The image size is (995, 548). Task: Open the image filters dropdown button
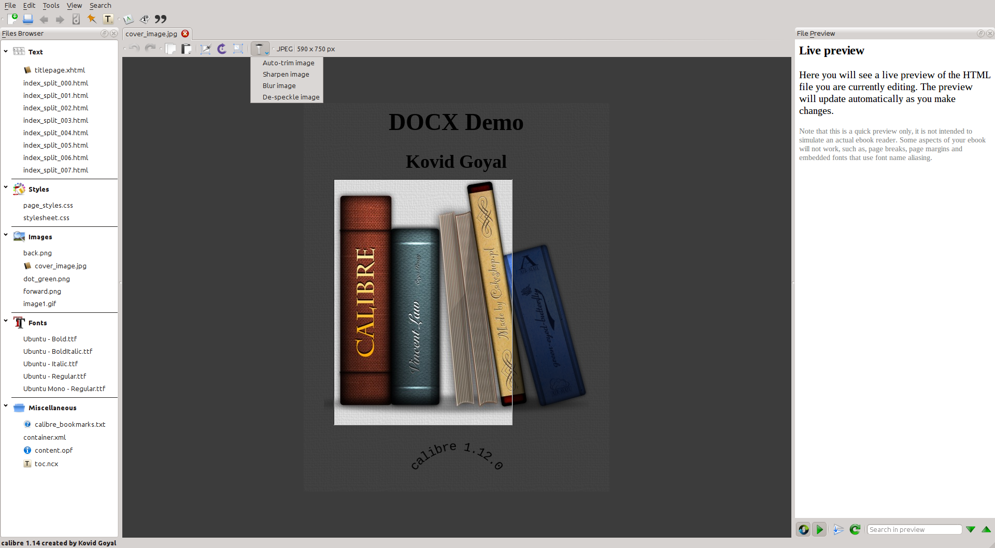click(x=260, y=49)
